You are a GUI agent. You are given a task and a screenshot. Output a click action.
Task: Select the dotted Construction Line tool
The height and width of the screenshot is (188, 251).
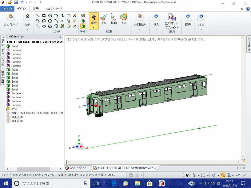click(x=38, y=26)
